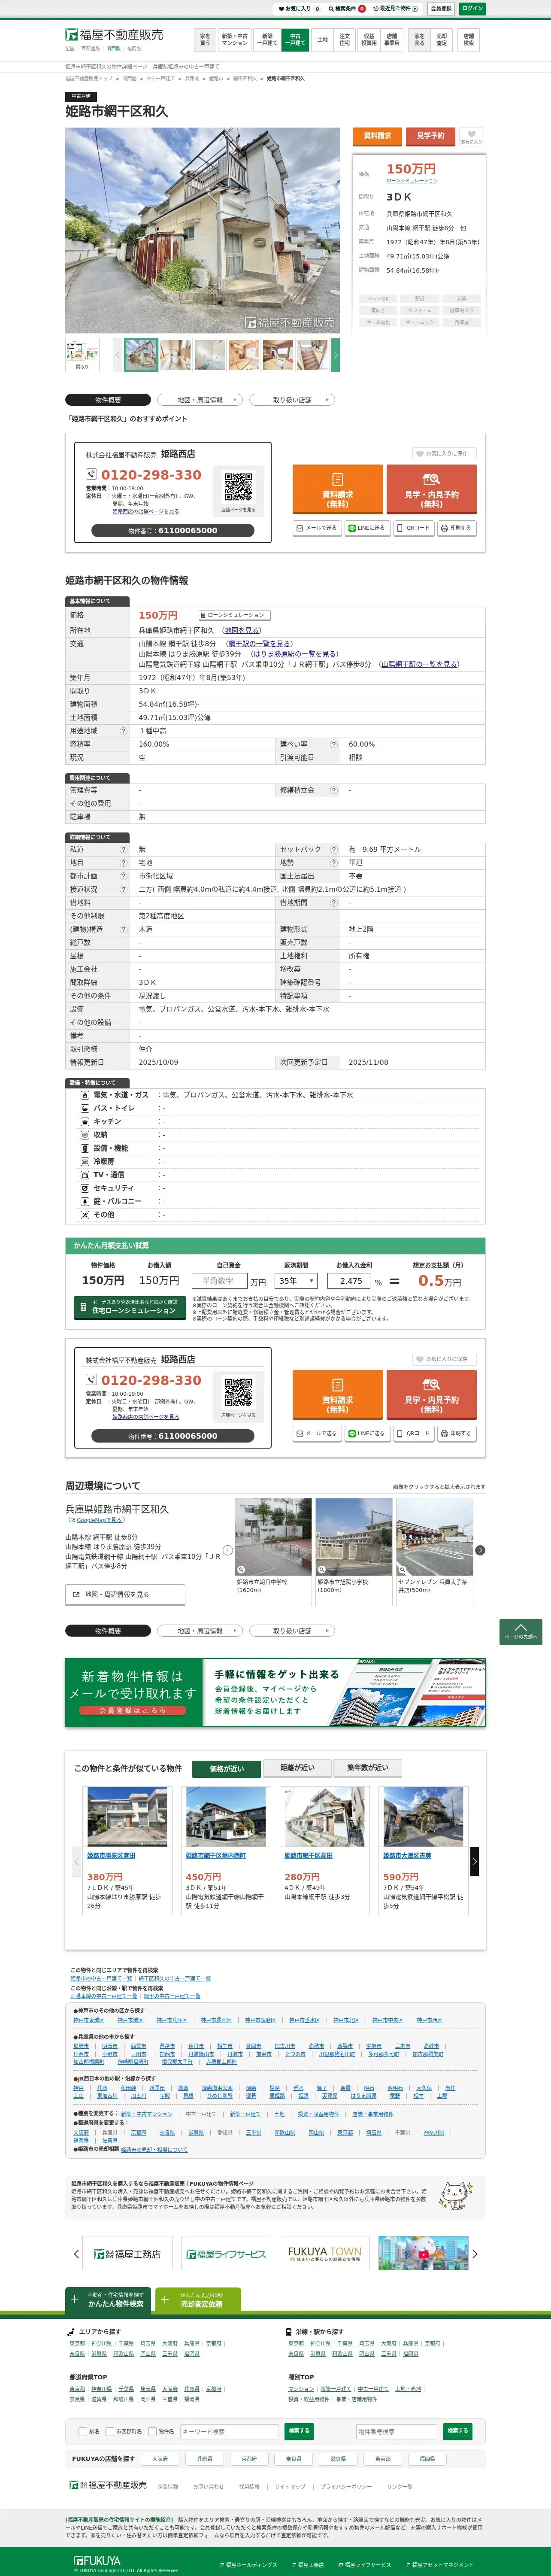The height and width of the screenshot is (2576, 551).
Task: Click 新着物件情報 mail registration banner
Action: [x=275, y=1691]
